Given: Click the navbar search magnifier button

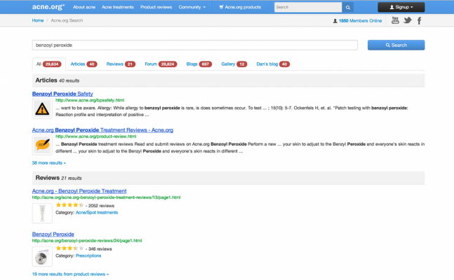Looking at the screenshot, I should (348, 7).
